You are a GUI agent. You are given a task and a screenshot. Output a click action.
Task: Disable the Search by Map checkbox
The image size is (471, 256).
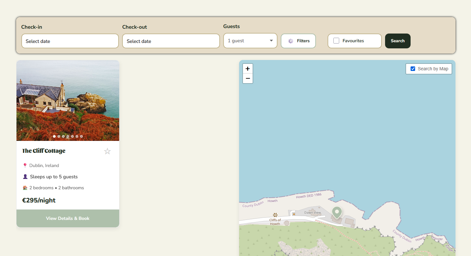pos(413,68)
